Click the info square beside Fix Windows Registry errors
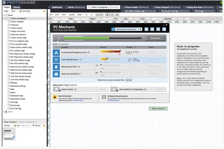224x149 pixels. coord(89,53)
